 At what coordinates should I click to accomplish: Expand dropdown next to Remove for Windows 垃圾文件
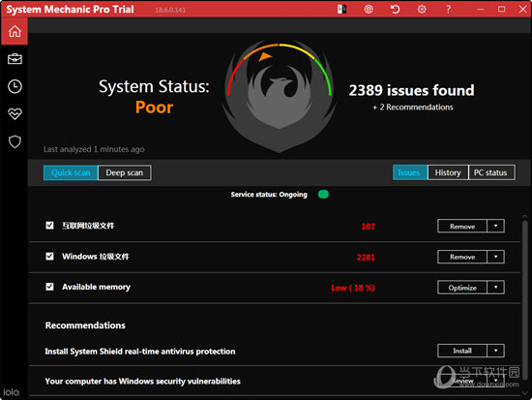[x=495, y=257]
